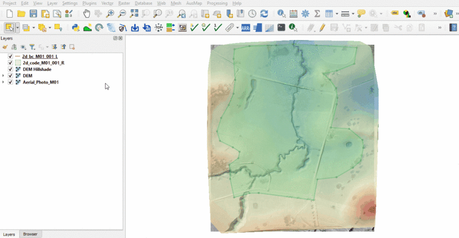
Task: Uncheck the DEM Hillshade layer checkbox
Action: [x=10, y=69]
